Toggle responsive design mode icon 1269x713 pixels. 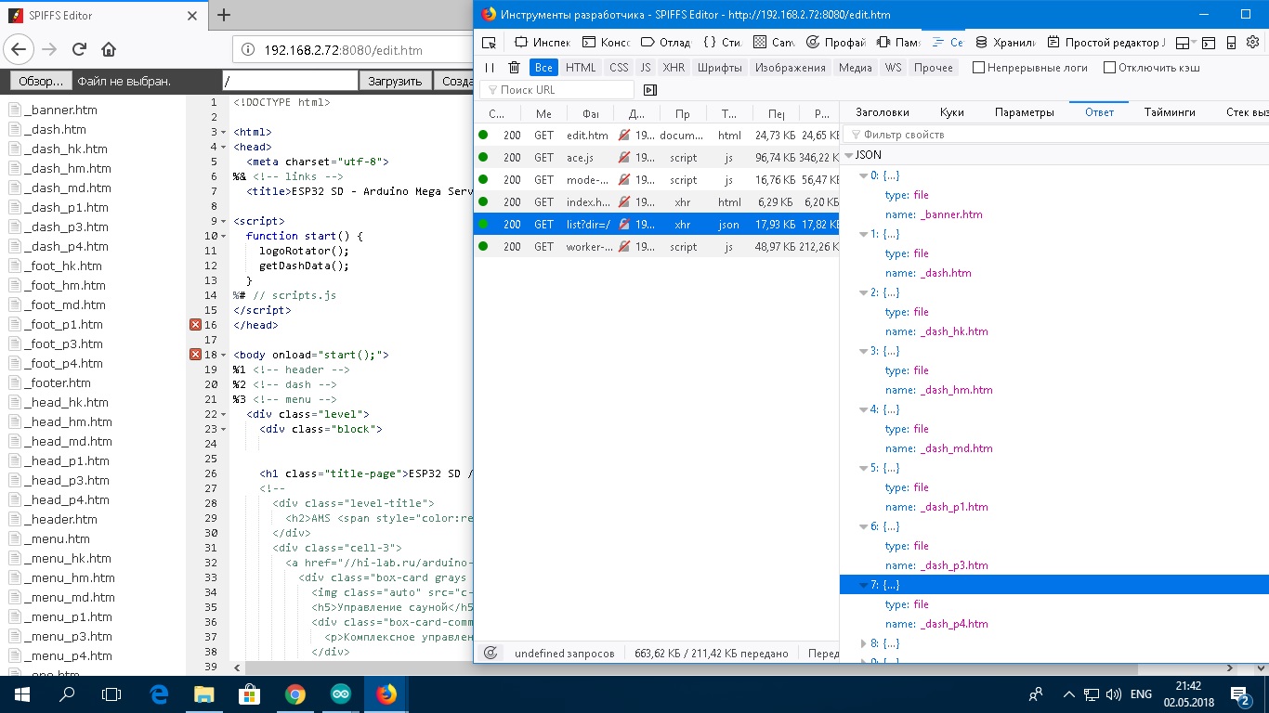(x=1231, y=43)
